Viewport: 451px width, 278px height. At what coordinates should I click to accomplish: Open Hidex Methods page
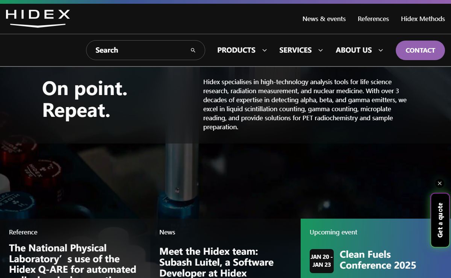[x=423, y=19]
